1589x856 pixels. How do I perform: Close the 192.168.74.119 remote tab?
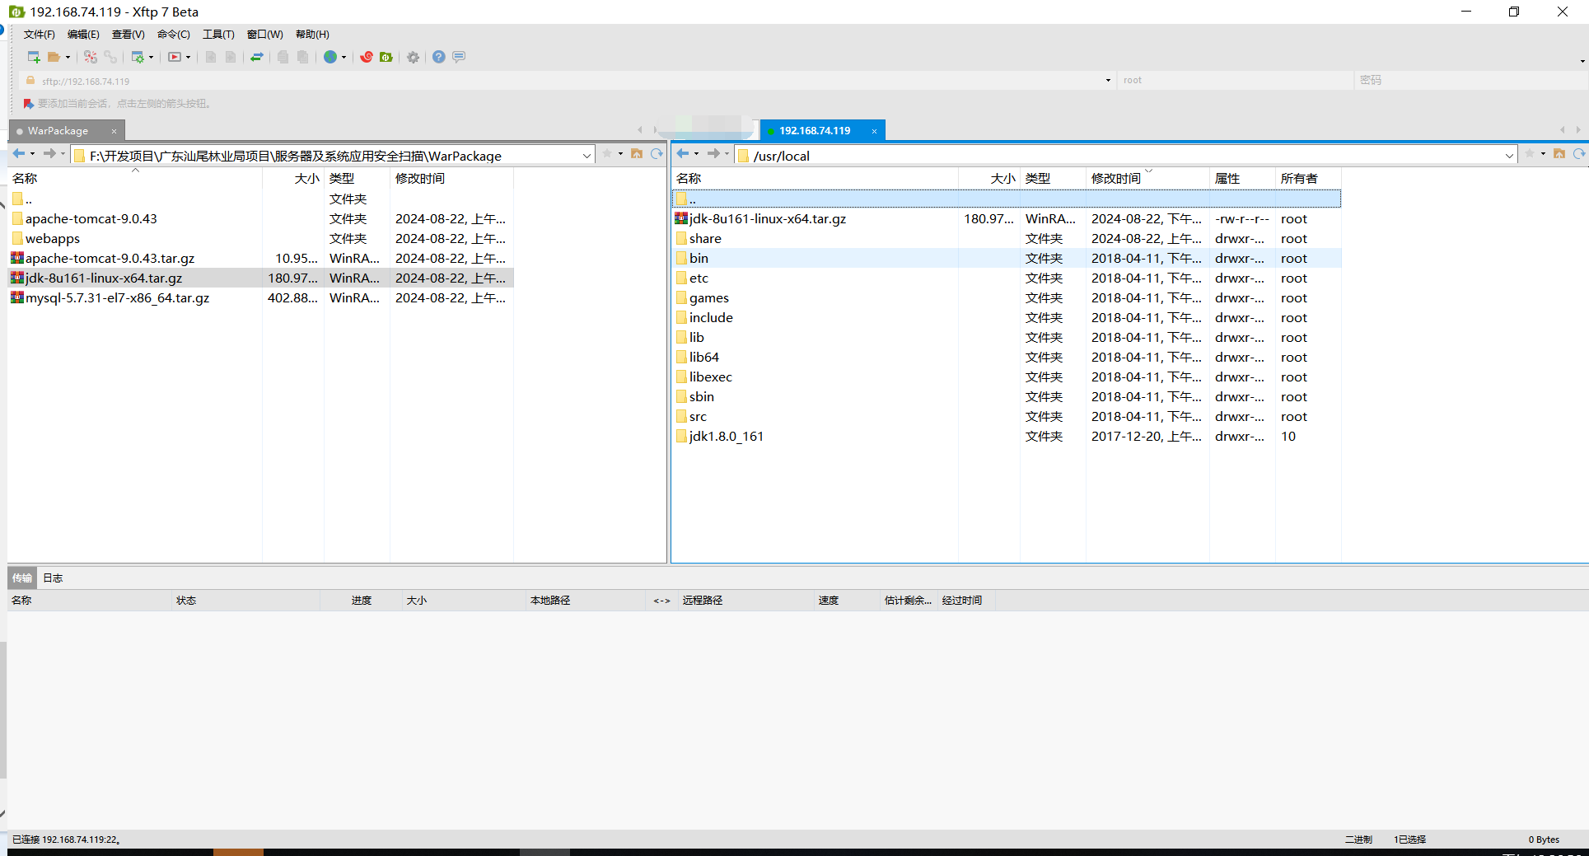(874, 131)
